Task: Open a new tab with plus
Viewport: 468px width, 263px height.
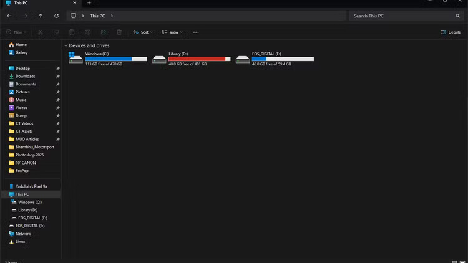Action: coord(89,3)
